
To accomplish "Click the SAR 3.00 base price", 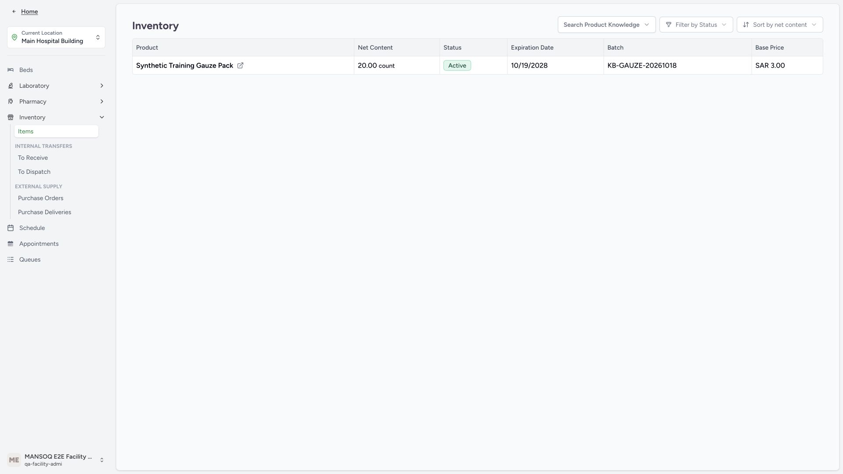I will click(x=770, y=65).
